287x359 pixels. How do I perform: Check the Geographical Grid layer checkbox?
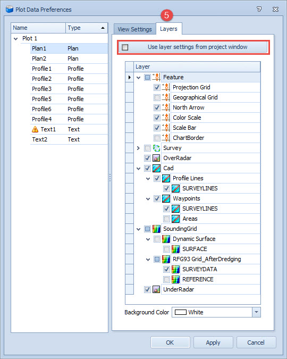pyautogui.click(x=157, y=97)
